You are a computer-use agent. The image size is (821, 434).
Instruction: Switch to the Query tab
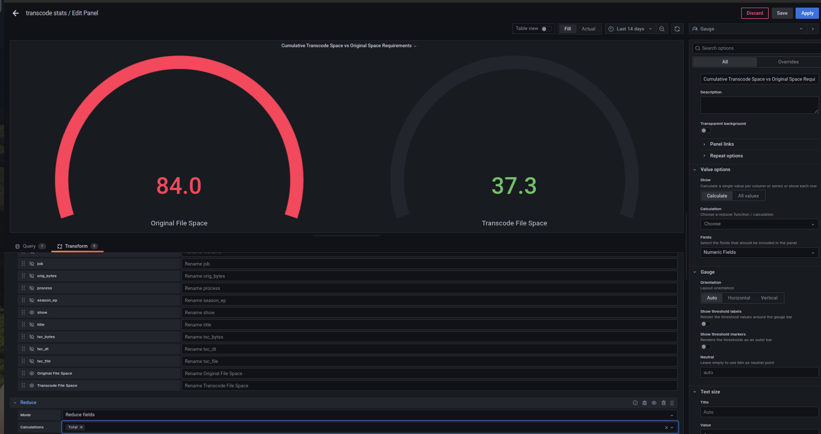(x=31, y=246)
